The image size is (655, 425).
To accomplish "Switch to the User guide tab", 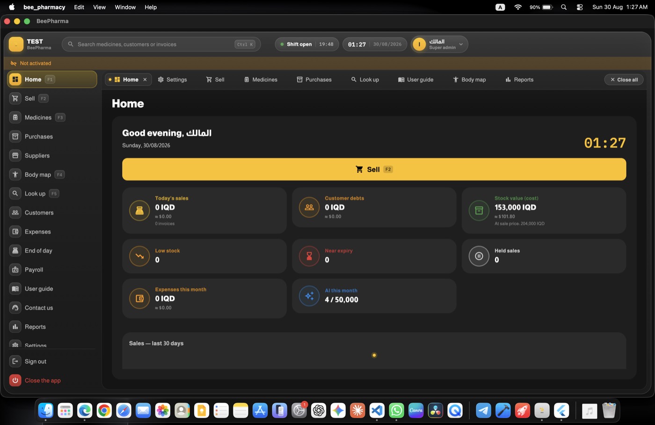I will pyautogui.click(x=415, y=79).
